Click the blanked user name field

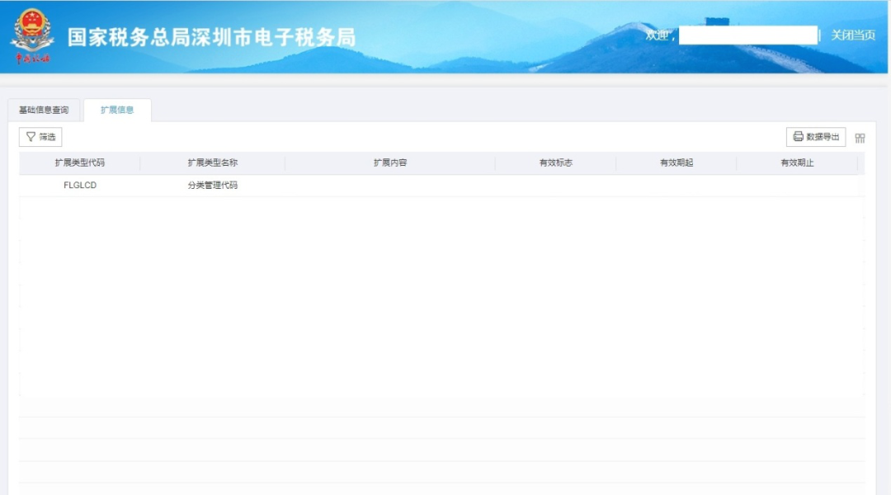(747, 35)
